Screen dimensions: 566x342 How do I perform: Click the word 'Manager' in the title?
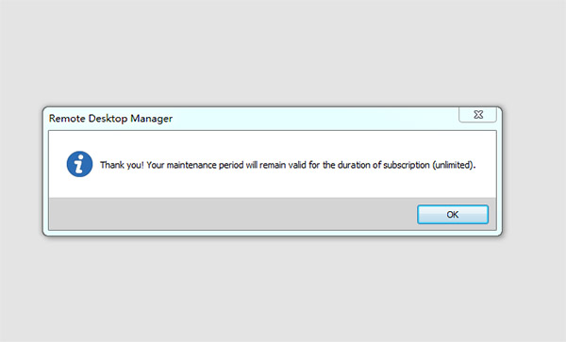coord(151,118)
